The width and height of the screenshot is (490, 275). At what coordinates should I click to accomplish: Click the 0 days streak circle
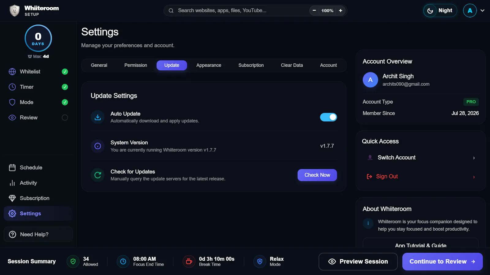click(x=38, y=38)
